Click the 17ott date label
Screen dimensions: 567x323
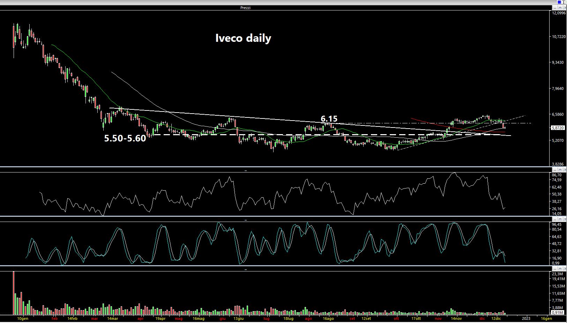[416, 318]
